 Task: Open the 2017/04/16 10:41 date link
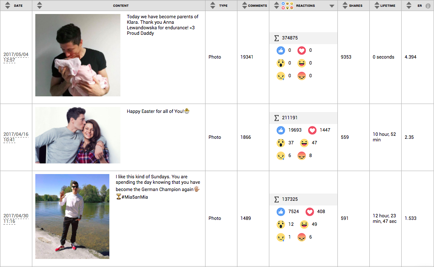point(16,137)
